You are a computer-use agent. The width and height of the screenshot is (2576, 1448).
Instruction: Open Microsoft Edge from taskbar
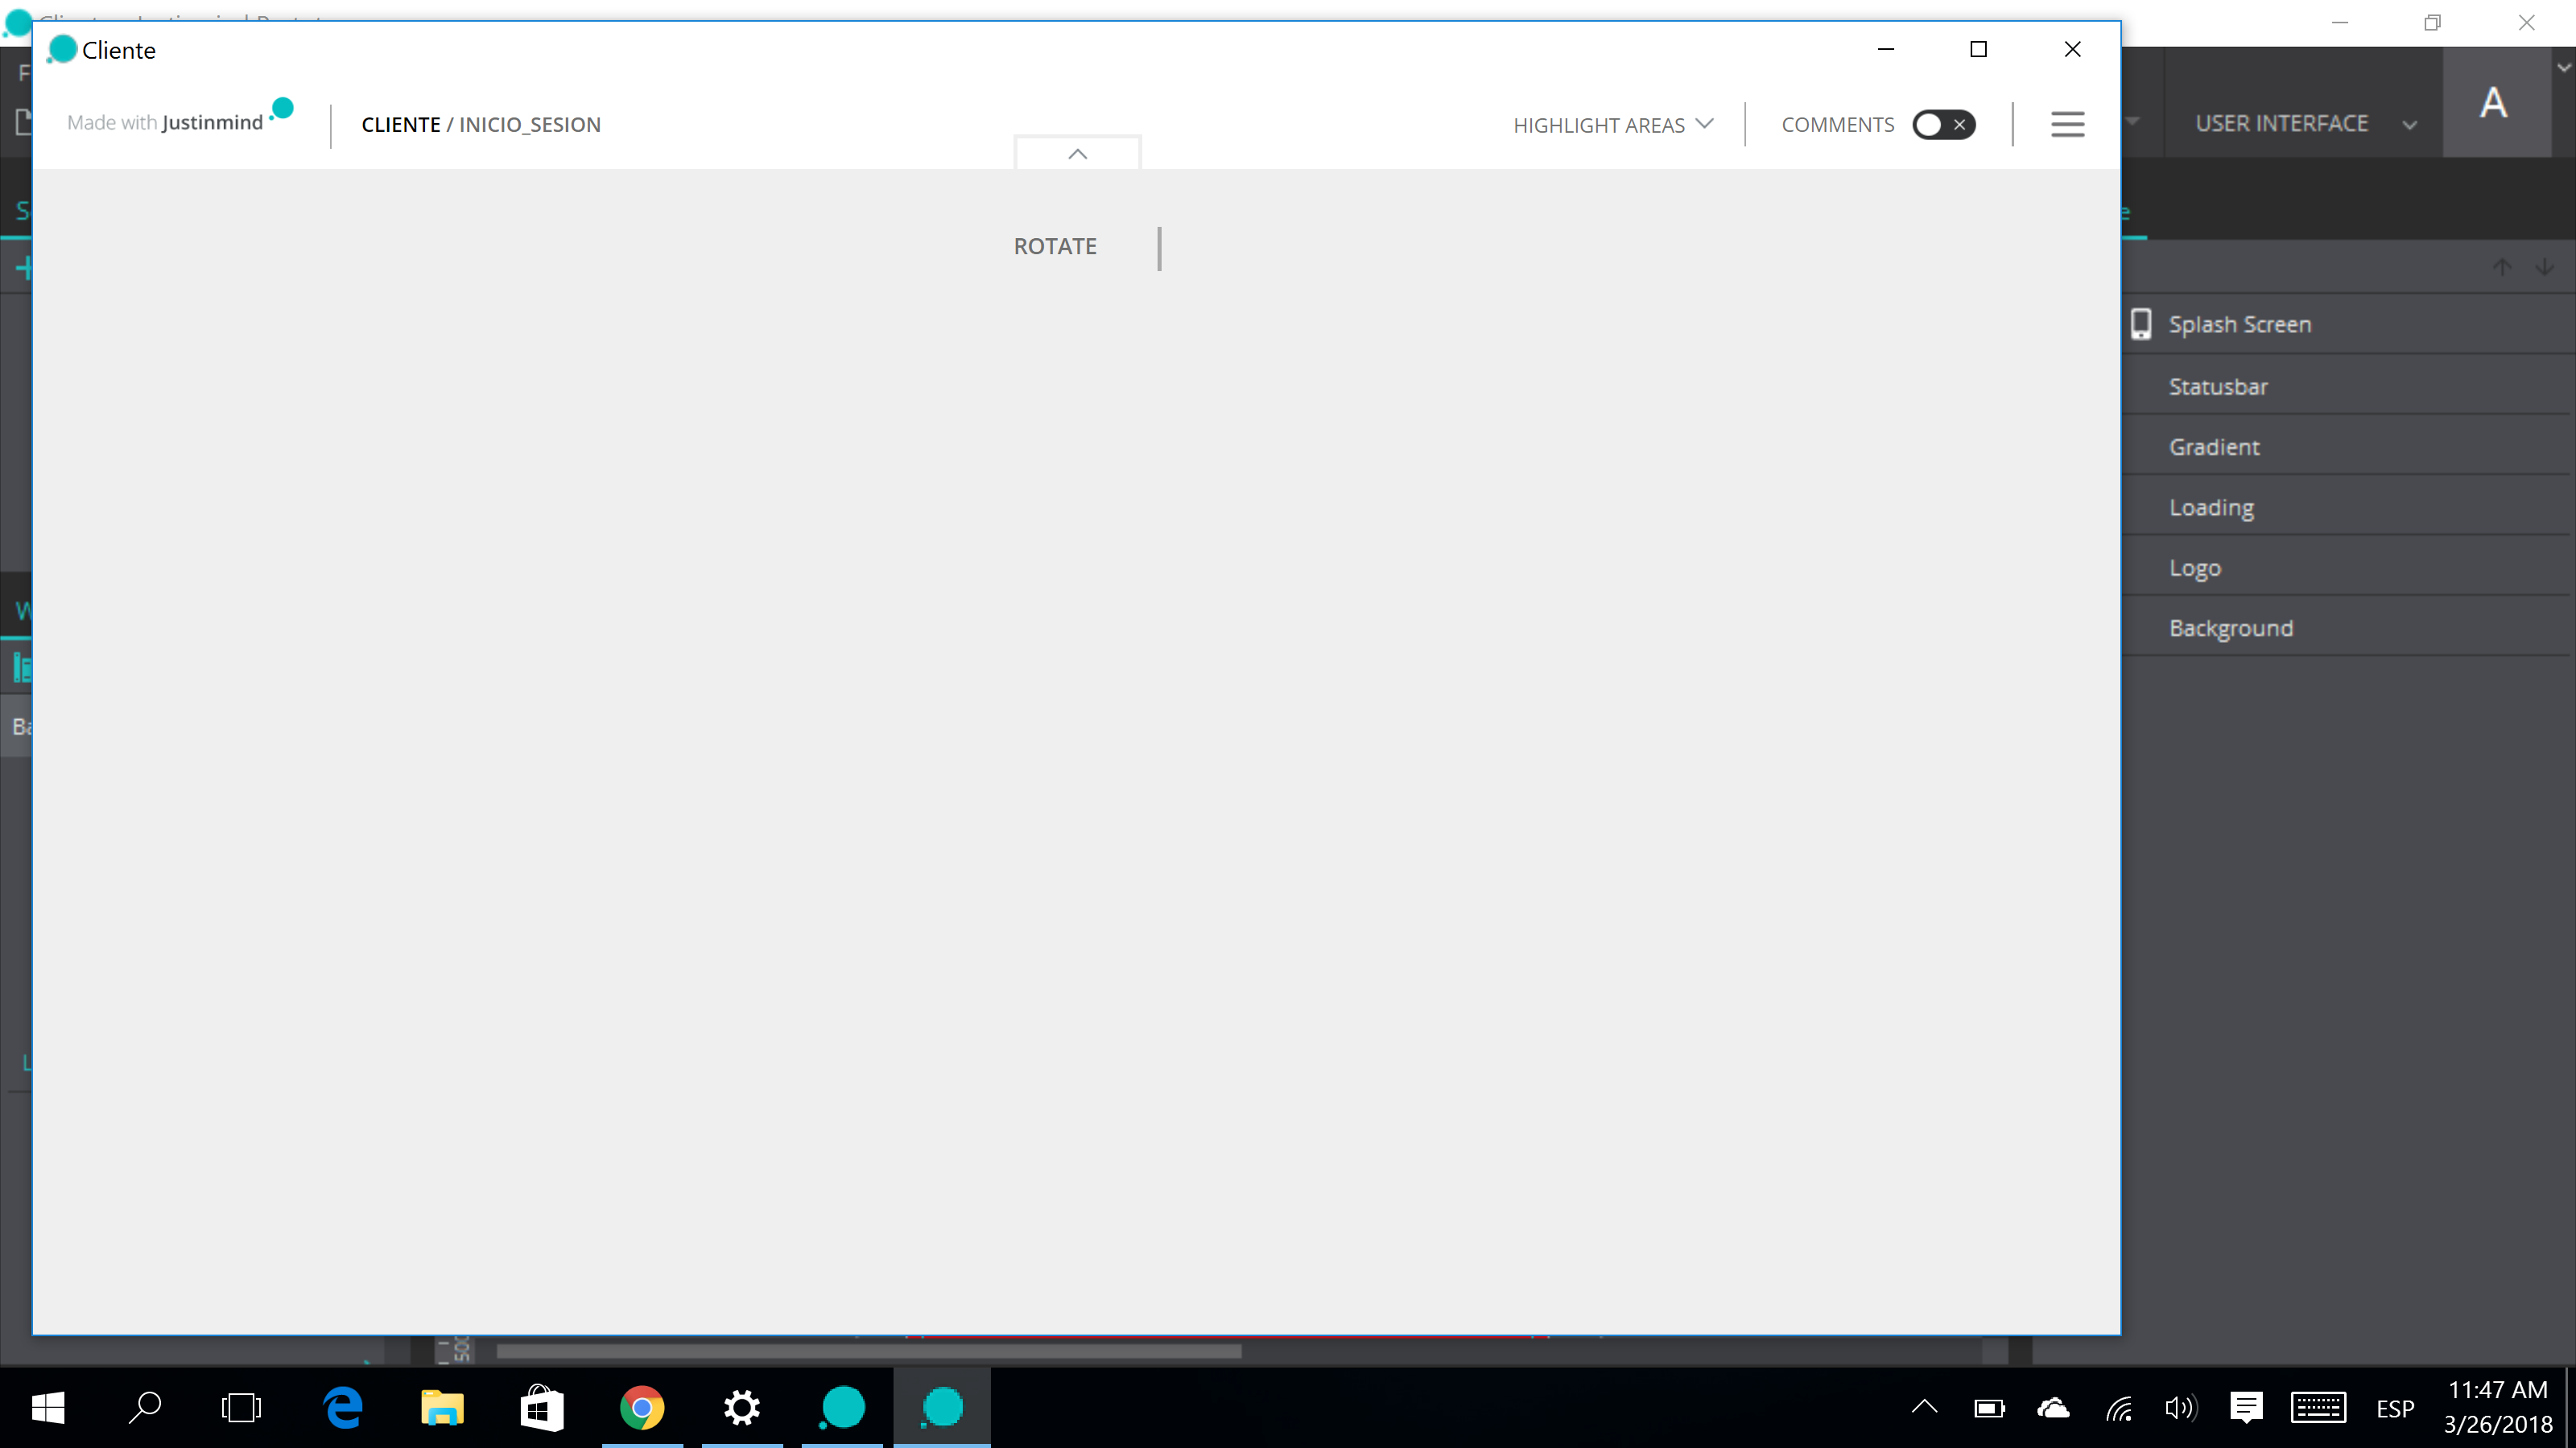tap(343, 1408)
